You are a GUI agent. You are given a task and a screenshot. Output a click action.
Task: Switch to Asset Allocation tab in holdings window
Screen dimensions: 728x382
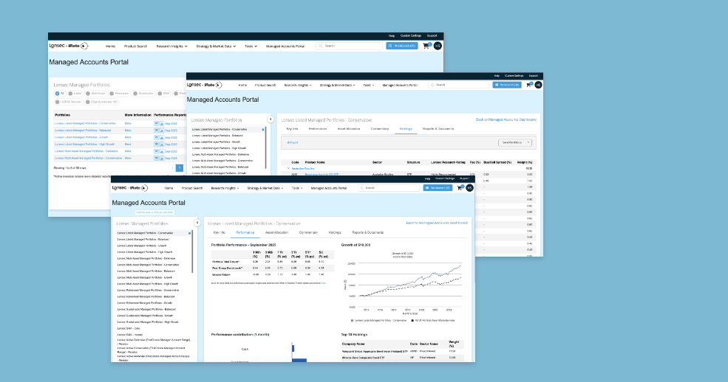349,129
